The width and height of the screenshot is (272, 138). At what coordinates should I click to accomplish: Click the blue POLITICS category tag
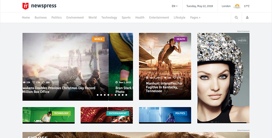(180, 113)
